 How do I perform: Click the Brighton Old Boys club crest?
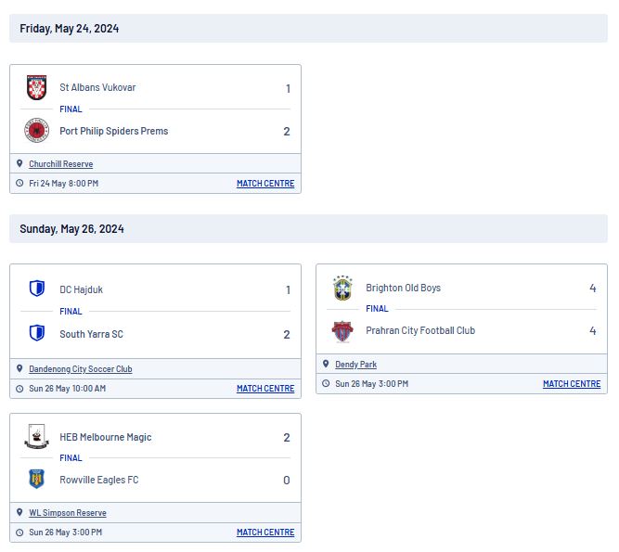342,288
